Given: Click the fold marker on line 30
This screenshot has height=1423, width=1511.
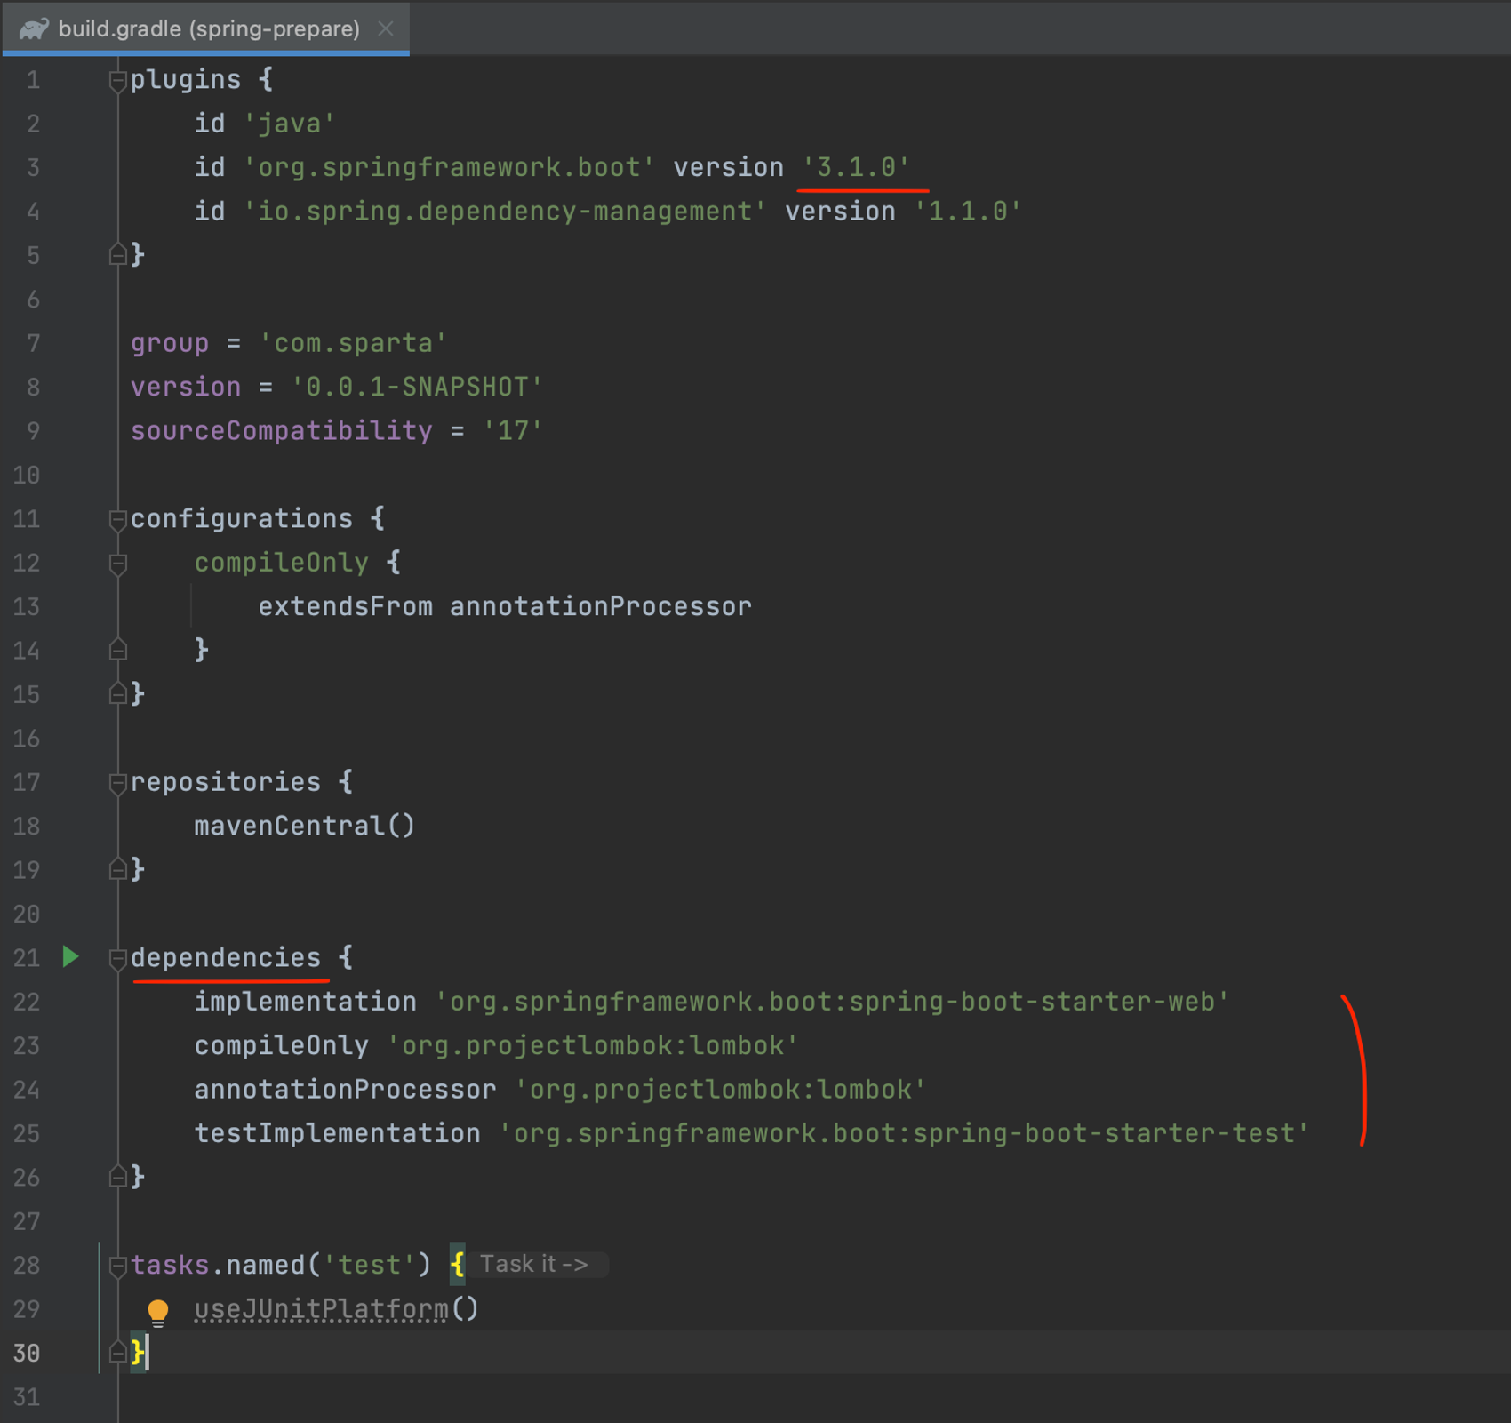Looking at the screenshot, I should pyautogui.click(x=116, y=1353).
